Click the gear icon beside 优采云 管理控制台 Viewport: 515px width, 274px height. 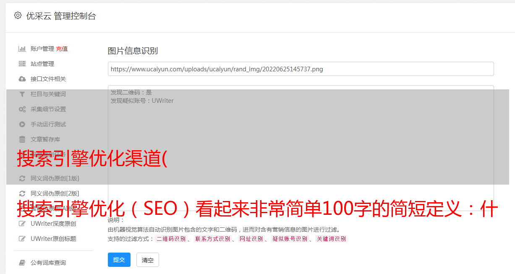point(18,16)
